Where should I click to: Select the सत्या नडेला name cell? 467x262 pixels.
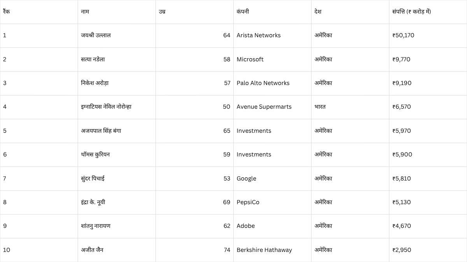coord(93,59)
